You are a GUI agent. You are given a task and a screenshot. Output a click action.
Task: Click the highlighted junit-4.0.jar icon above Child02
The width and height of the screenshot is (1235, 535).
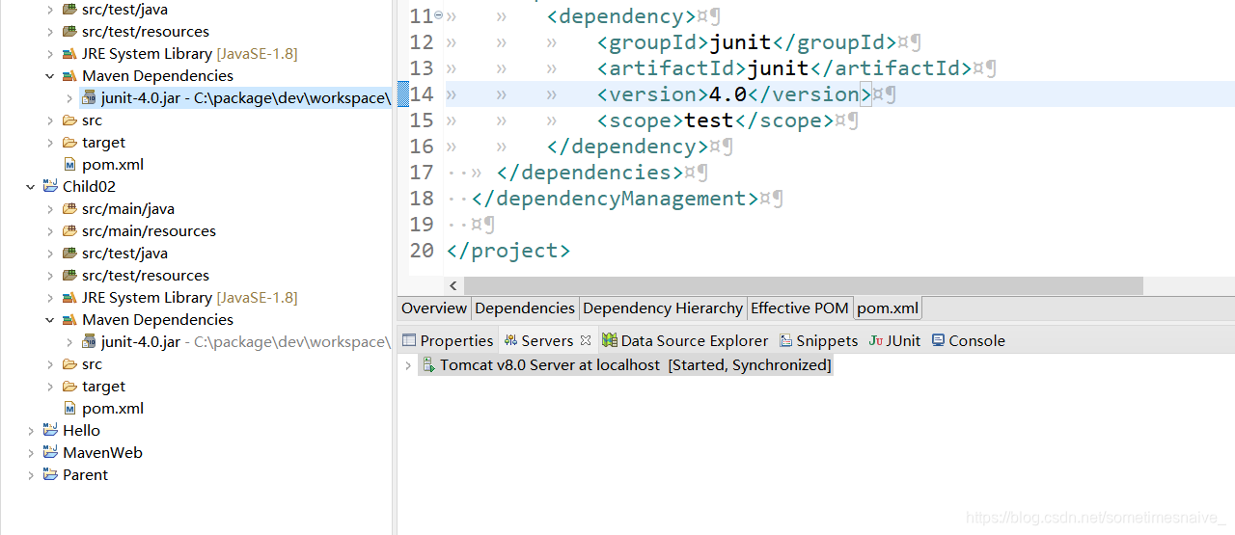pyautogui.click(x=89, y=97)
